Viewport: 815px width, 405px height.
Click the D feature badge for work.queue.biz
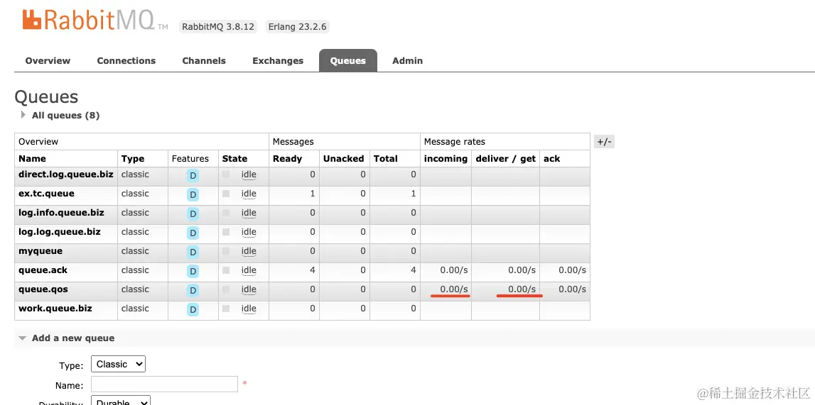[x=193, y=309]
